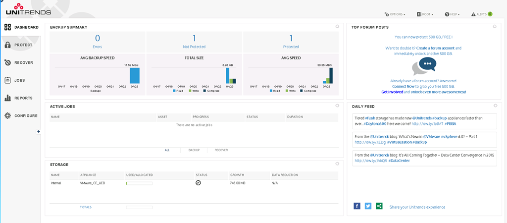This screenshot has width=507, height=223.
Task: Open Top Forum Posts tile settings gear
Action: (495, 27)
